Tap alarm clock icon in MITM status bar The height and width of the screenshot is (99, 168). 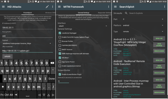[89, 2]
